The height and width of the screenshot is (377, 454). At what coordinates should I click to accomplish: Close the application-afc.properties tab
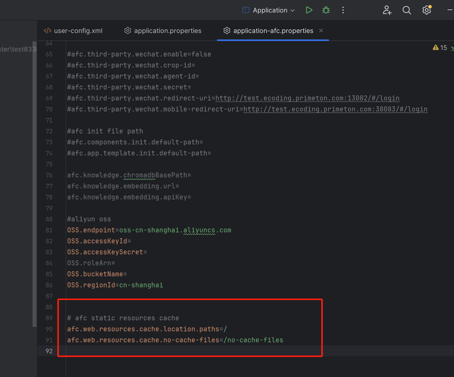coord(321,30)
